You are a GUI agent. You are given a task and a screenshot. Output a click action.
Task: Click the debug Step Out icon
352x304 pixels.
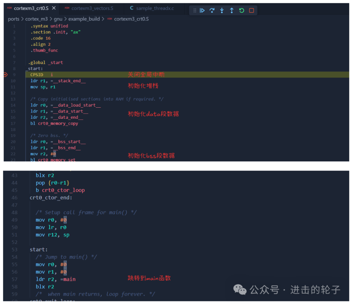pyautogui.click(x=232, y=10)
